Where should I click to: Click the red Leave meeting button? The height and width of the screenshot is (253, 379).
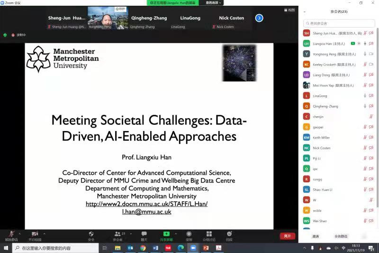click(x=287, y=236)
